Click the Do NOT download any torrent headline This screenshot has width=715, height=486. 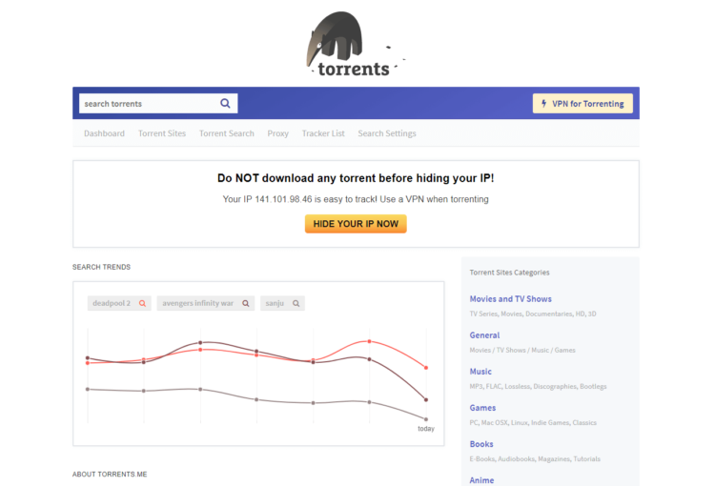356,178
